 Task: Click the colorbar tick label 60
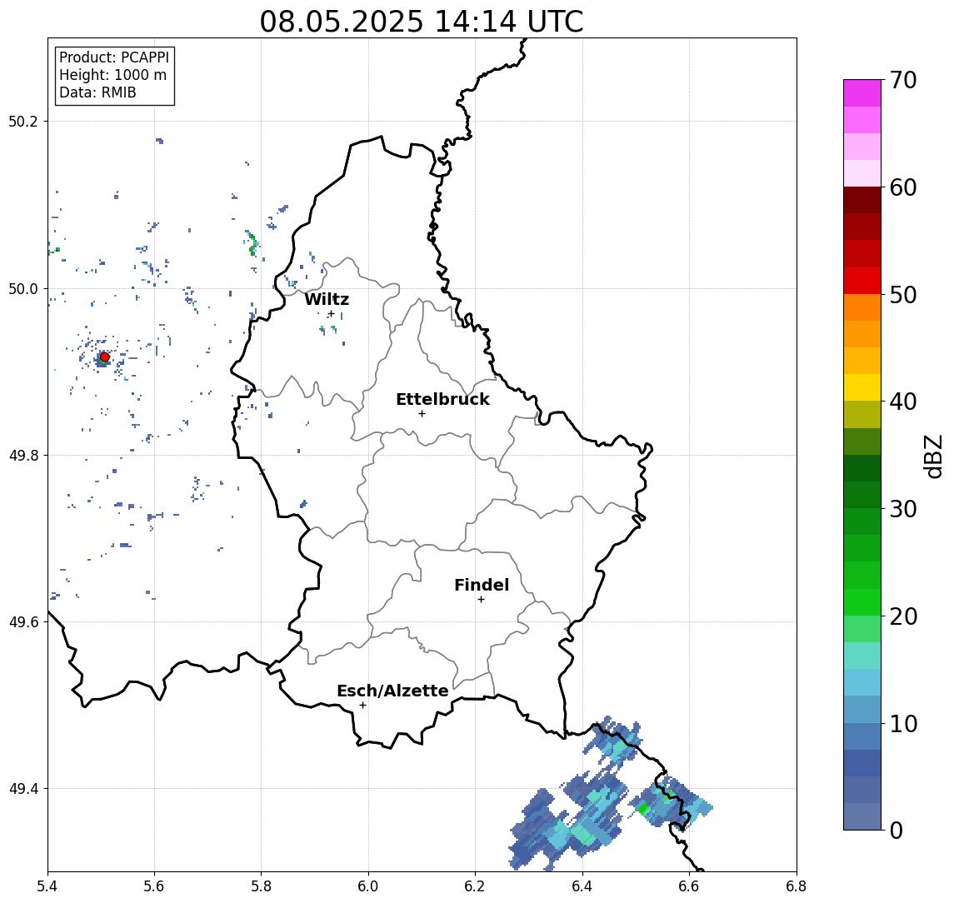(903, 187)
